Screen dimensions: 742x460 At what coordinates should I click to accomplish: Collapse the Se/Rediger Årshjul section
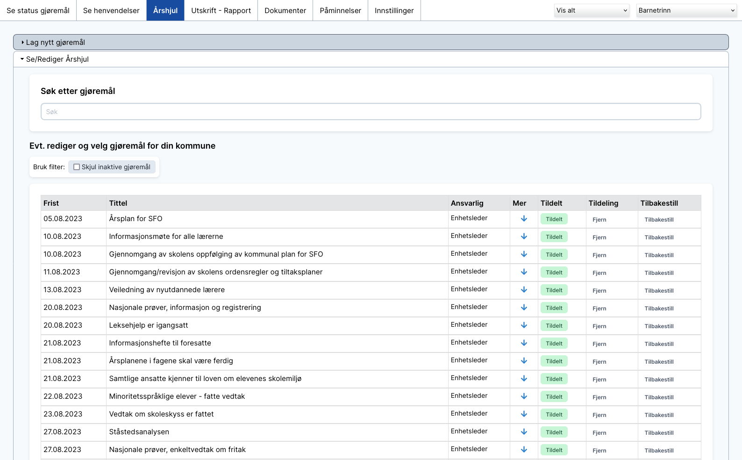click(x=57, y=59)
